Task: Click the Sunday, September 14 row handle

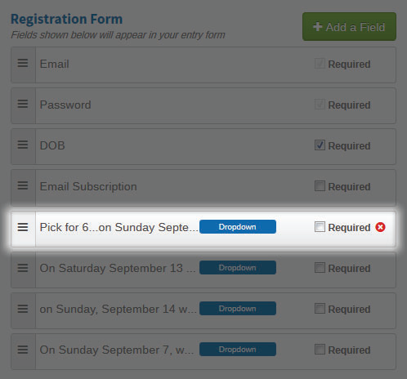Action: pyautogui.click(x=23, y=309)
